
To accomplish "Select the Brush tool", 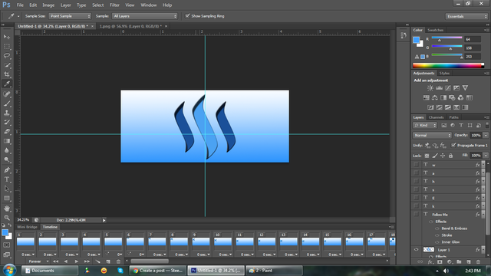I will point(7,103).
